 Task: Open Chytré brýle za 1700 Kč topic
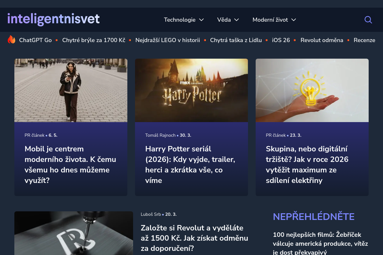[x=94, y=40]
